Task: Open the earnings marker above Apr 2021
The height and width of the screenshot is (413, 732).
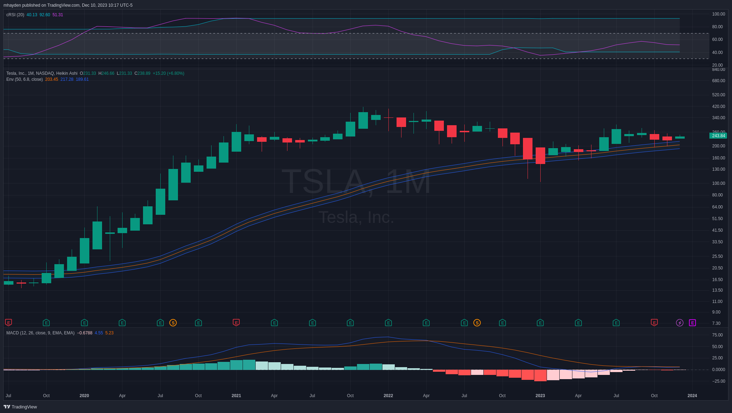Action: (x=274, y=323)
